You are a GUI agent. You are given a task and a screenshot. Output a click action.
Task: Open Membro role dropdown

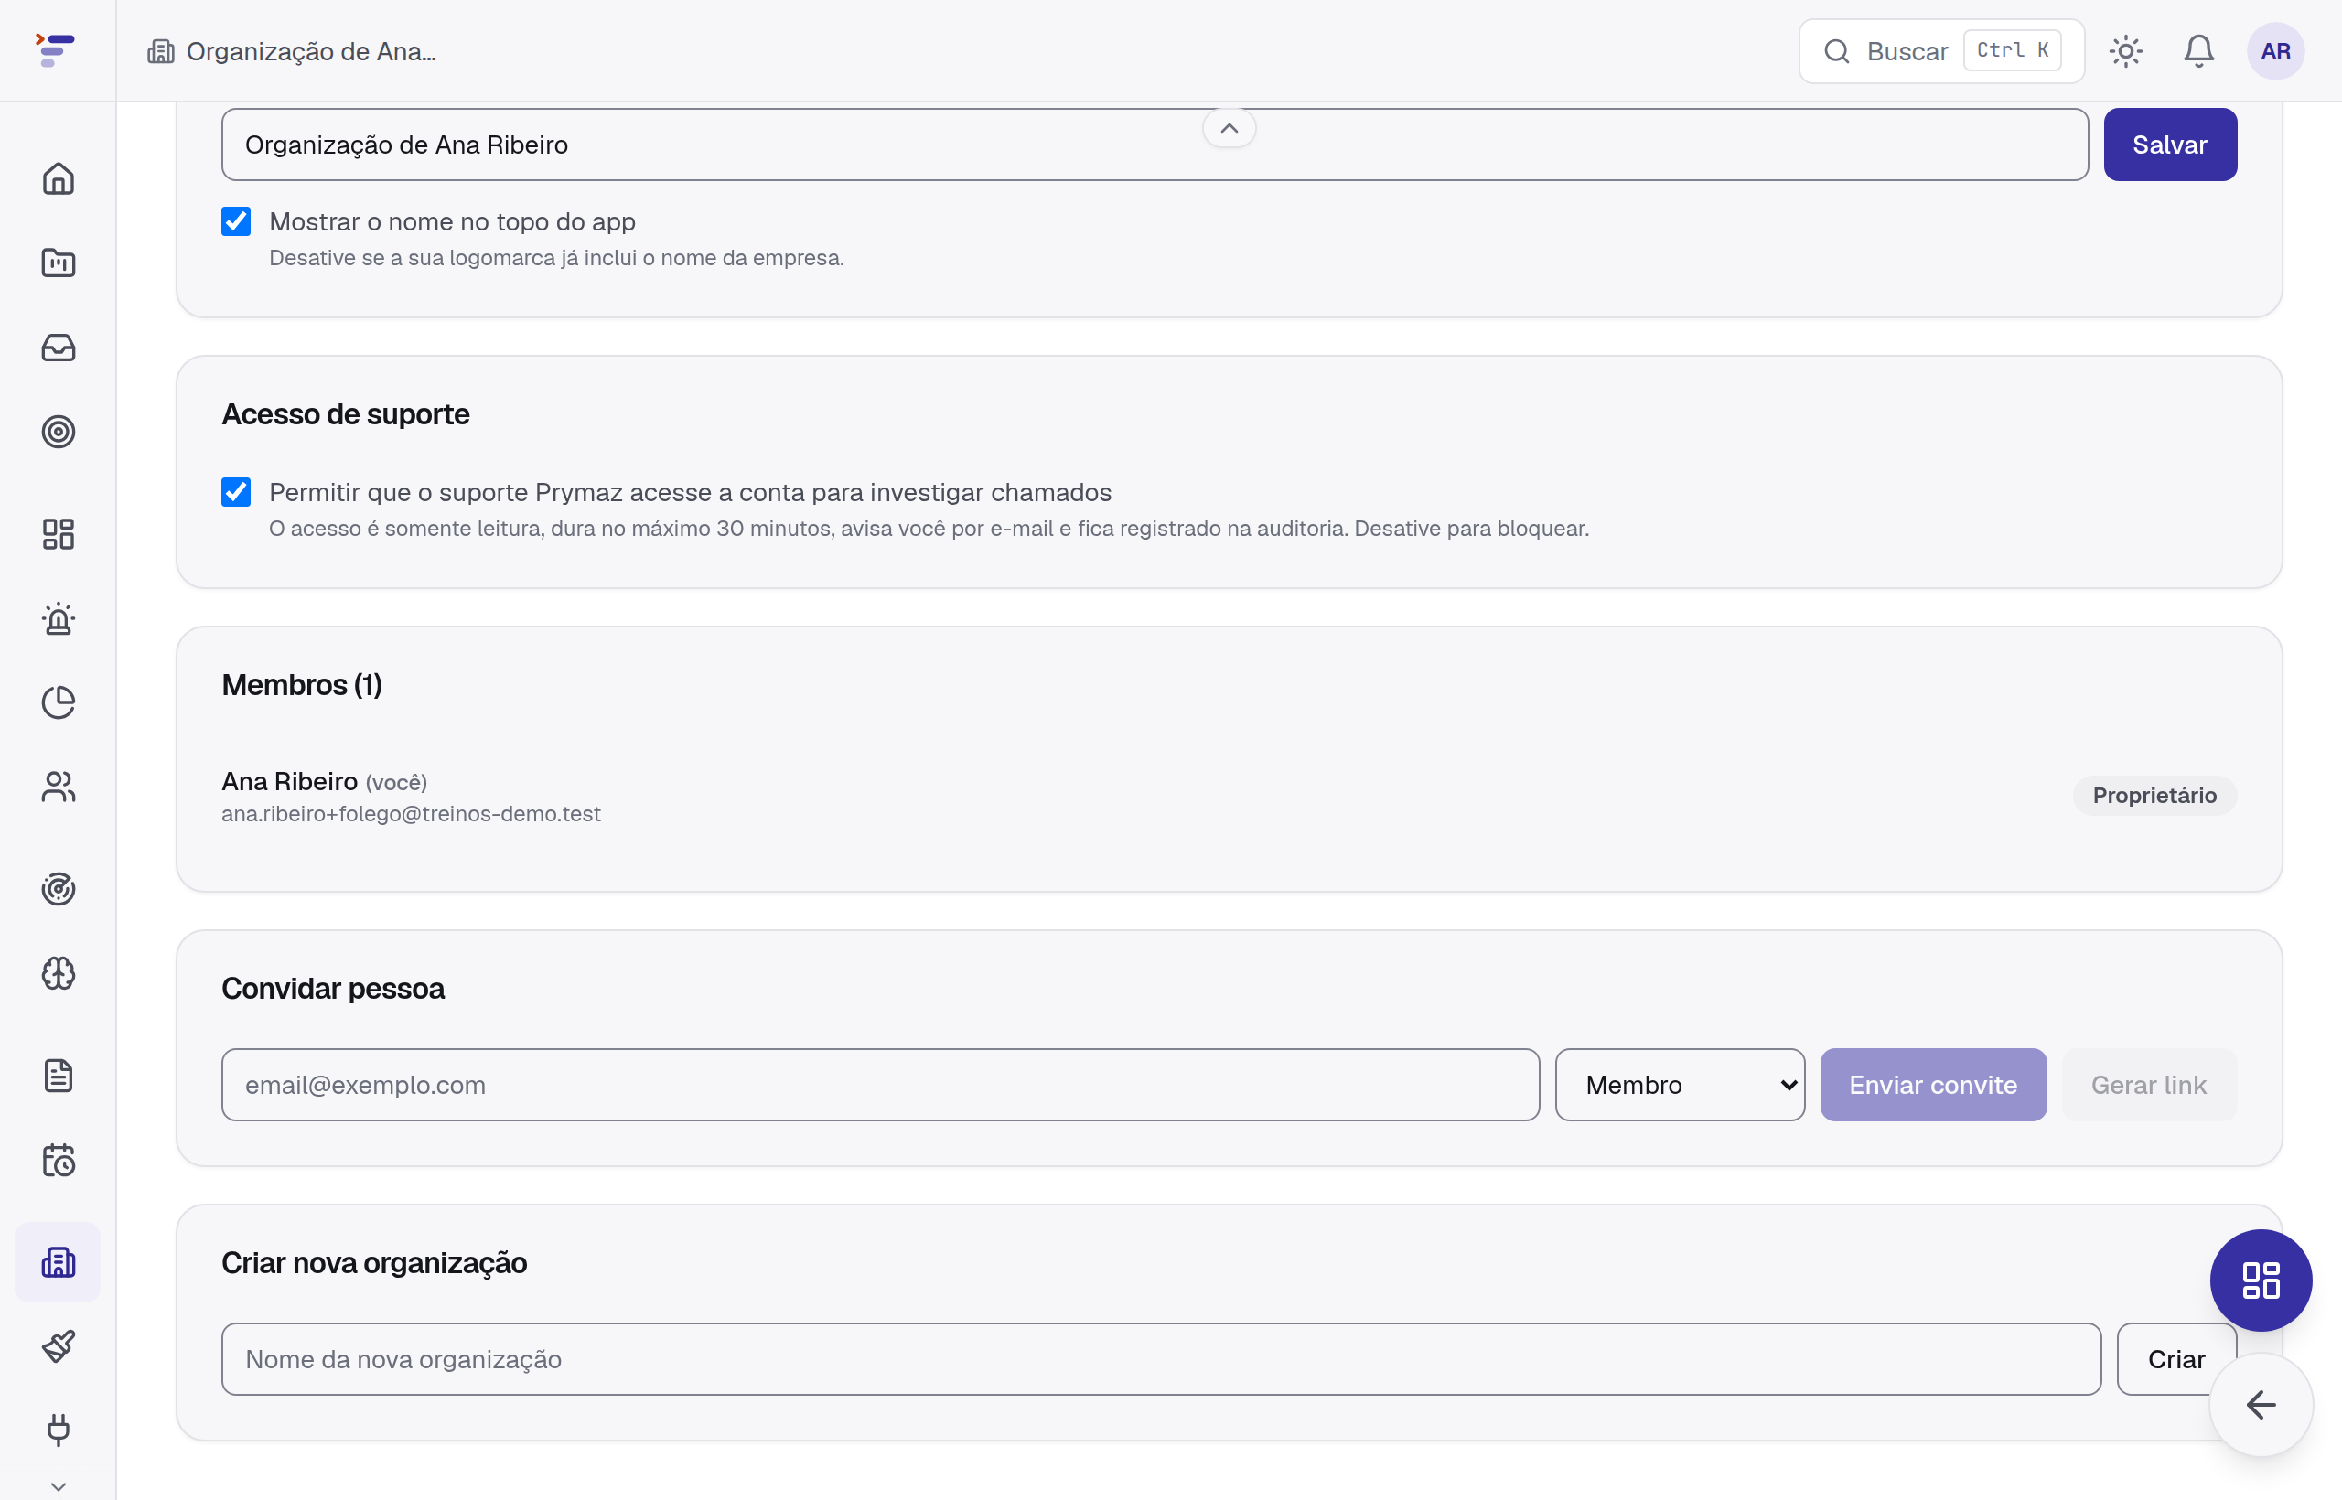pos(1680,1084)
